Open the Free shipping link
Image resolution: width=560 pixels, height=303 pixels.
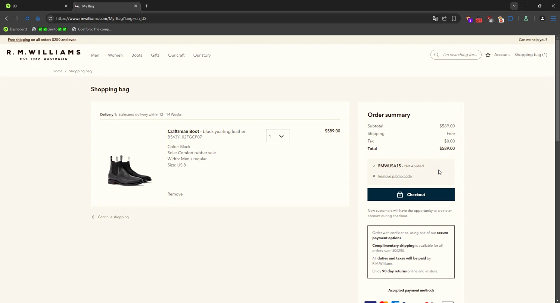point(19,40)
